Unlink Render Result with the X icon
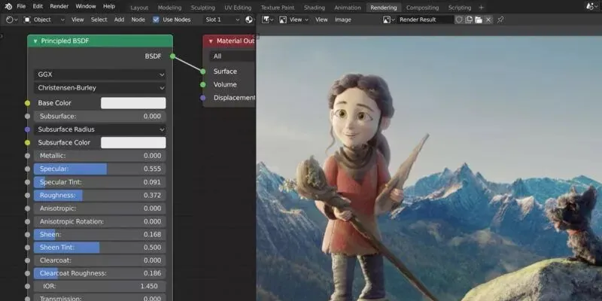Image resolution: width=602 pixels, height=301 pixels. 488,20
